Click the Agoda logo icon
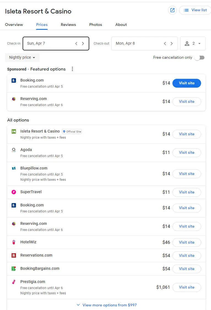The width and height of the screenshot is (211, 310). point(14,150)
